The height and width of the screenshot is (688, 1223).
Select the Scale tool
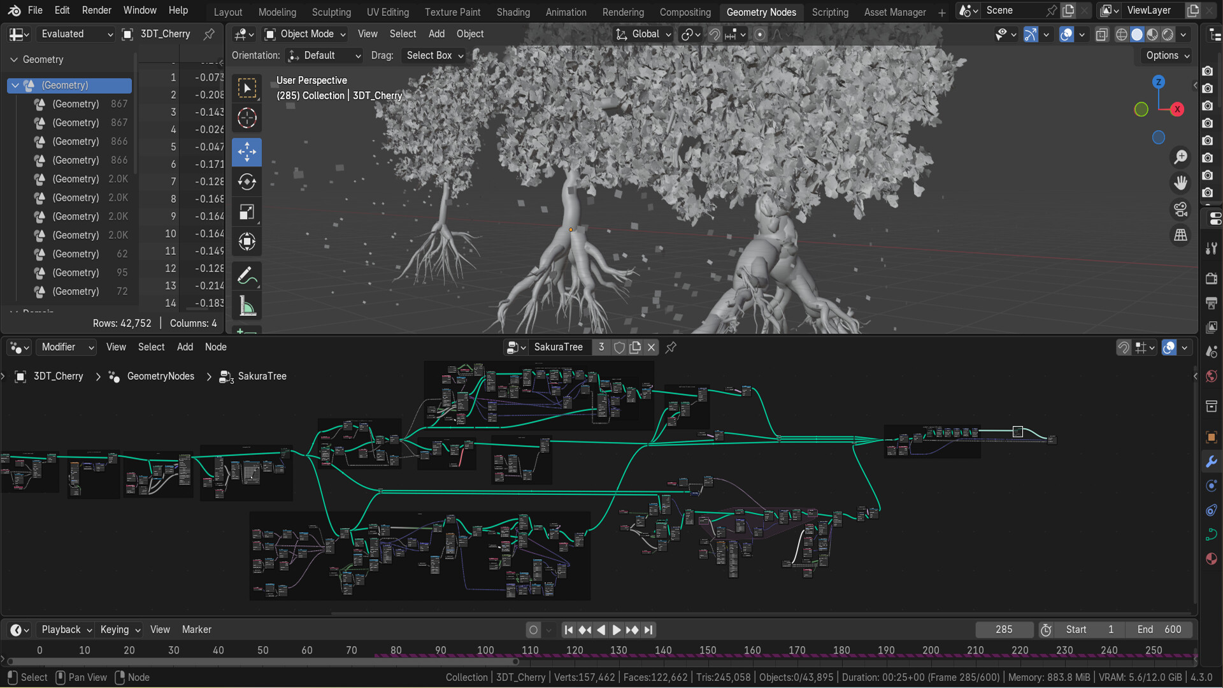pyautogui.click(x=247, y=211)
